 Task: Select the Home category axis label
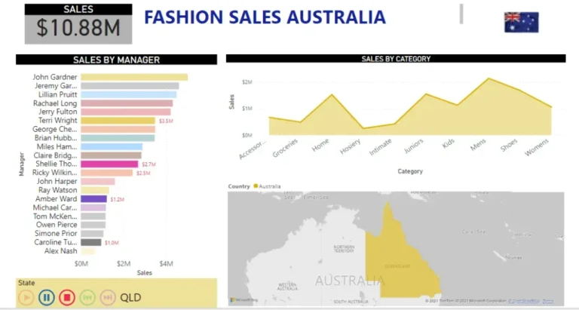(x=321, y=145)
